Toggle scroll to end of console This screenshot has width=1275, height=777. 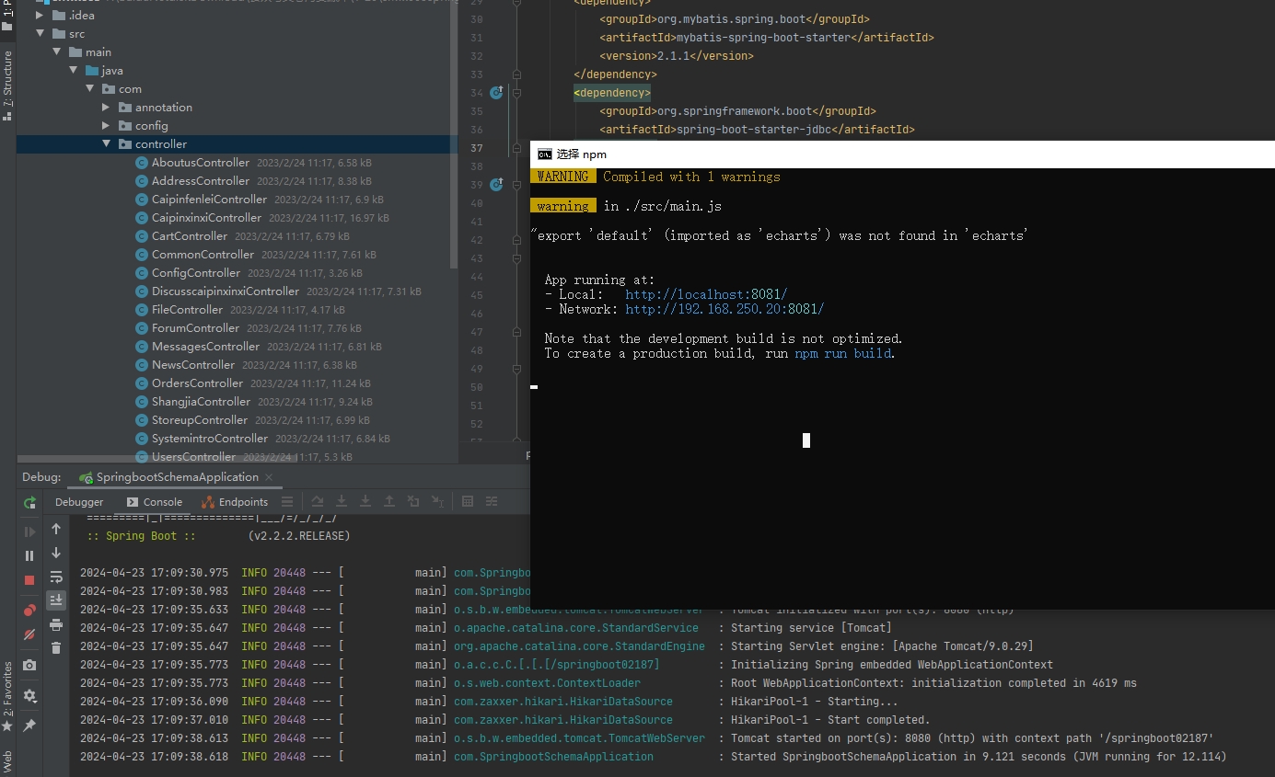pos(56,600)
